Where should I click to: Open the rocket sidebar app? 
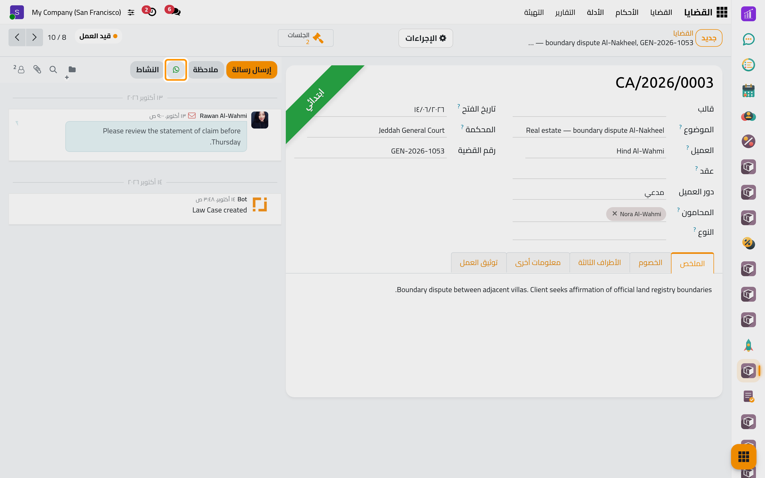(x=748, y=345)
